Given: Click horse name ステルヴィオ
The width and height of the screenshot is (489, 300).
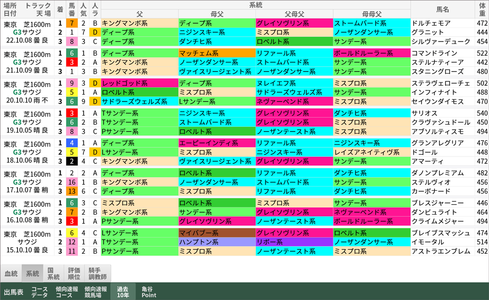Looking at the screenshot, I should 431,182.
